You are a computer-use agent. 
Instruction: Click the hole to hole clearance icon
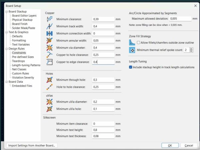tap(50, 87)
